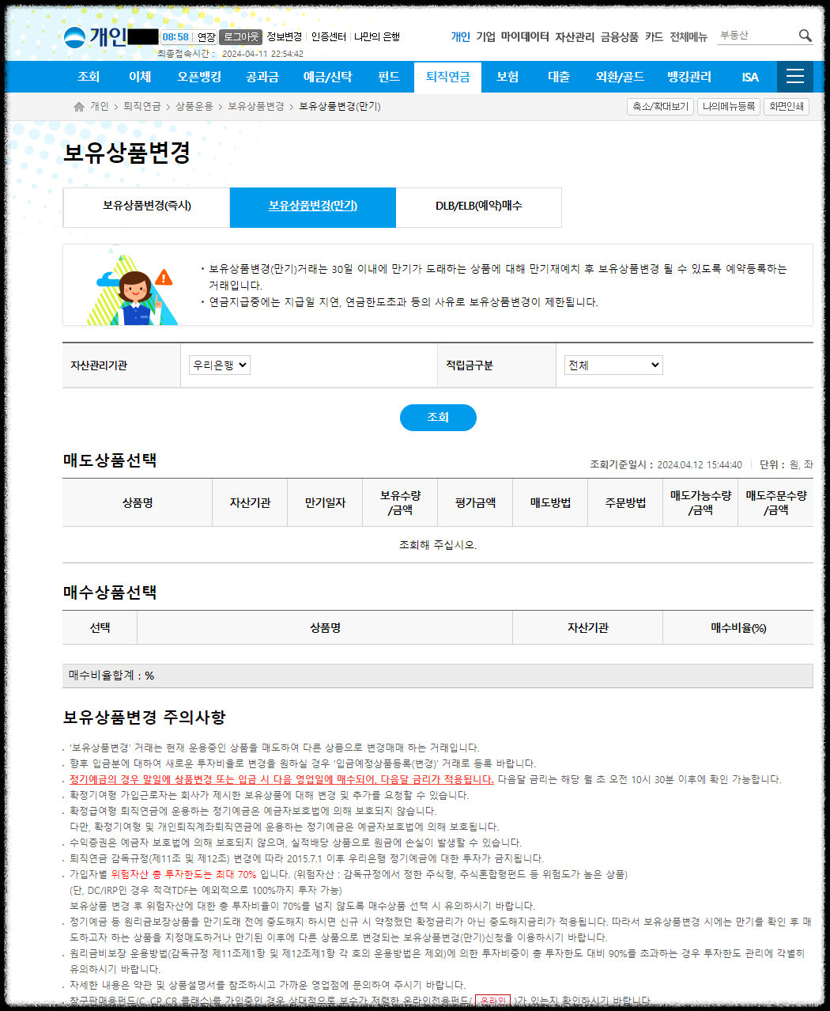Image resolution: width=830 pixels, height=1011 pixels.
Task: Open 마이데이터 top menu
Action: pos(525,36)
